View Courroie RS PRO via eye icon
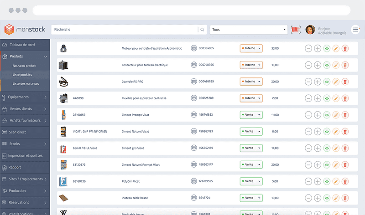This screenshot has height=215, width=365. 327,82
